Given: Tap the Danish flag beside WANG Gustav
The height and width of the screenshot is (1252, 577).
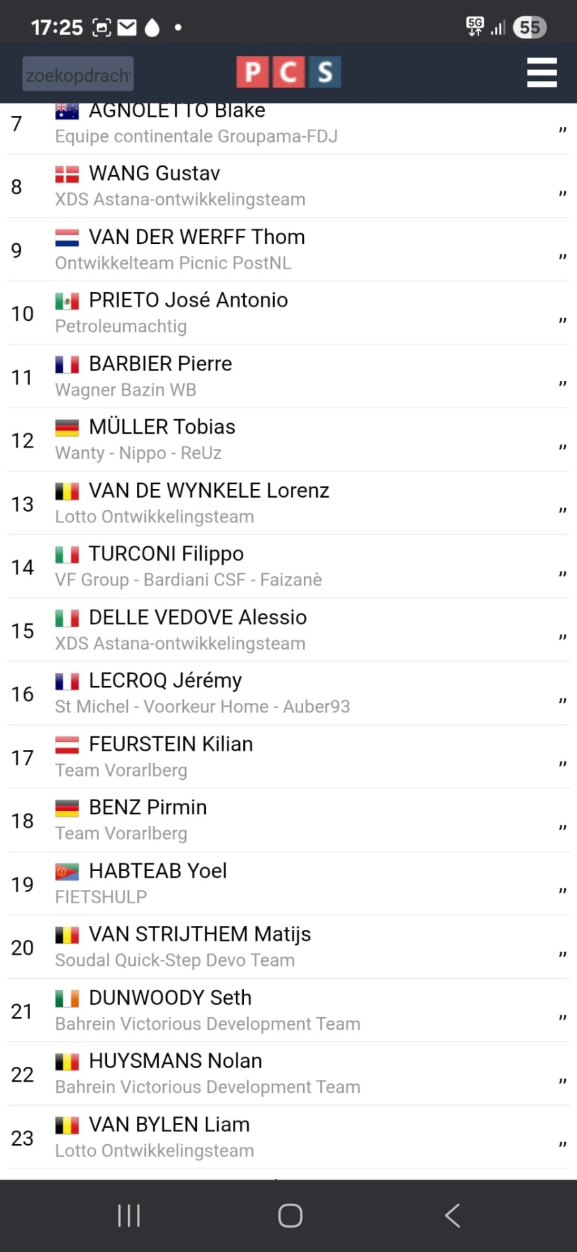Looking at the screenshot, I should point(67,174).
